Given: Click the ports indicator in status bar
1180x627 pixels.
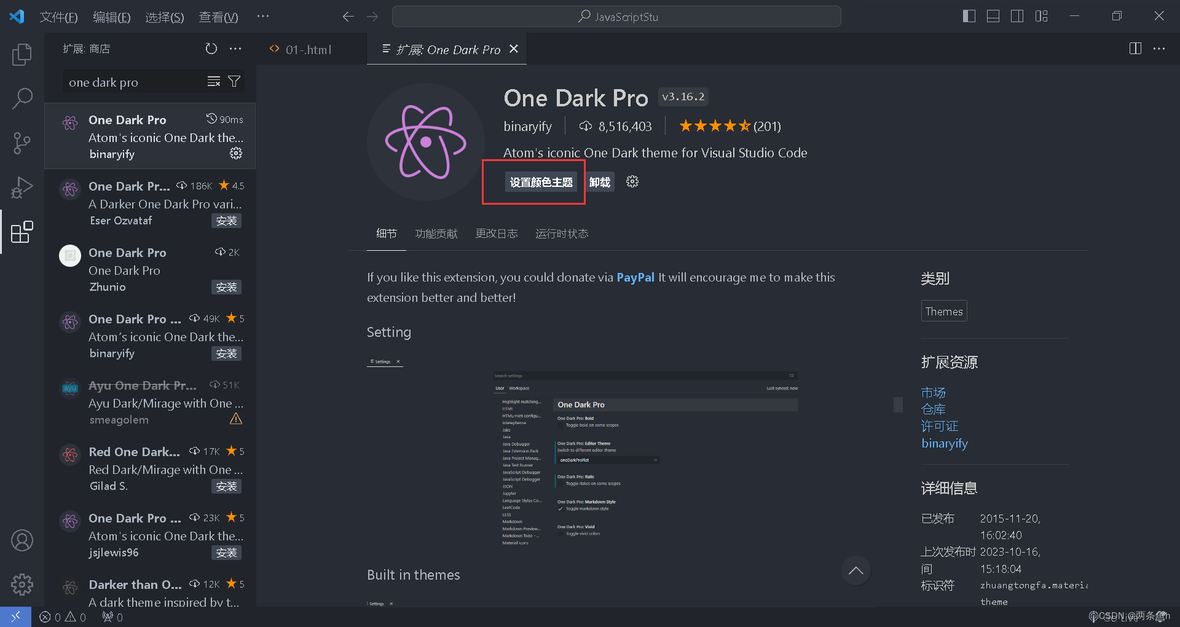Looking at the screenshot, I should (112, 617).
